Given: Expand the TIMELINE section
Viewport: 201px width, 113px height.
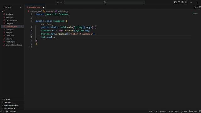Looking at the screenshot, I should 7,103.
